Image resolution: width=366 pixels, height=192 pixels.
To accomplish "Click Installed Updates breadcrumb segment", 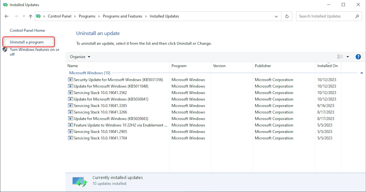I will pos(164,16).
